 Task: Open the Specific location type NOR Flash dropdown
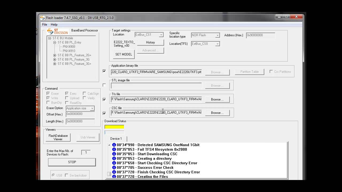(217, 35)
